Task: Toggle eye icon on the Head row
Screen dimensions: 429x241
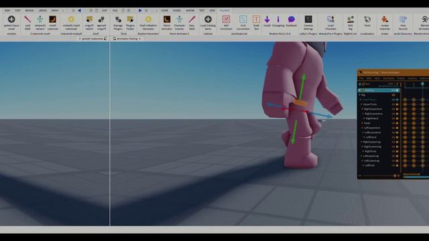Action: pyautogui.click(x=393, y=123)
